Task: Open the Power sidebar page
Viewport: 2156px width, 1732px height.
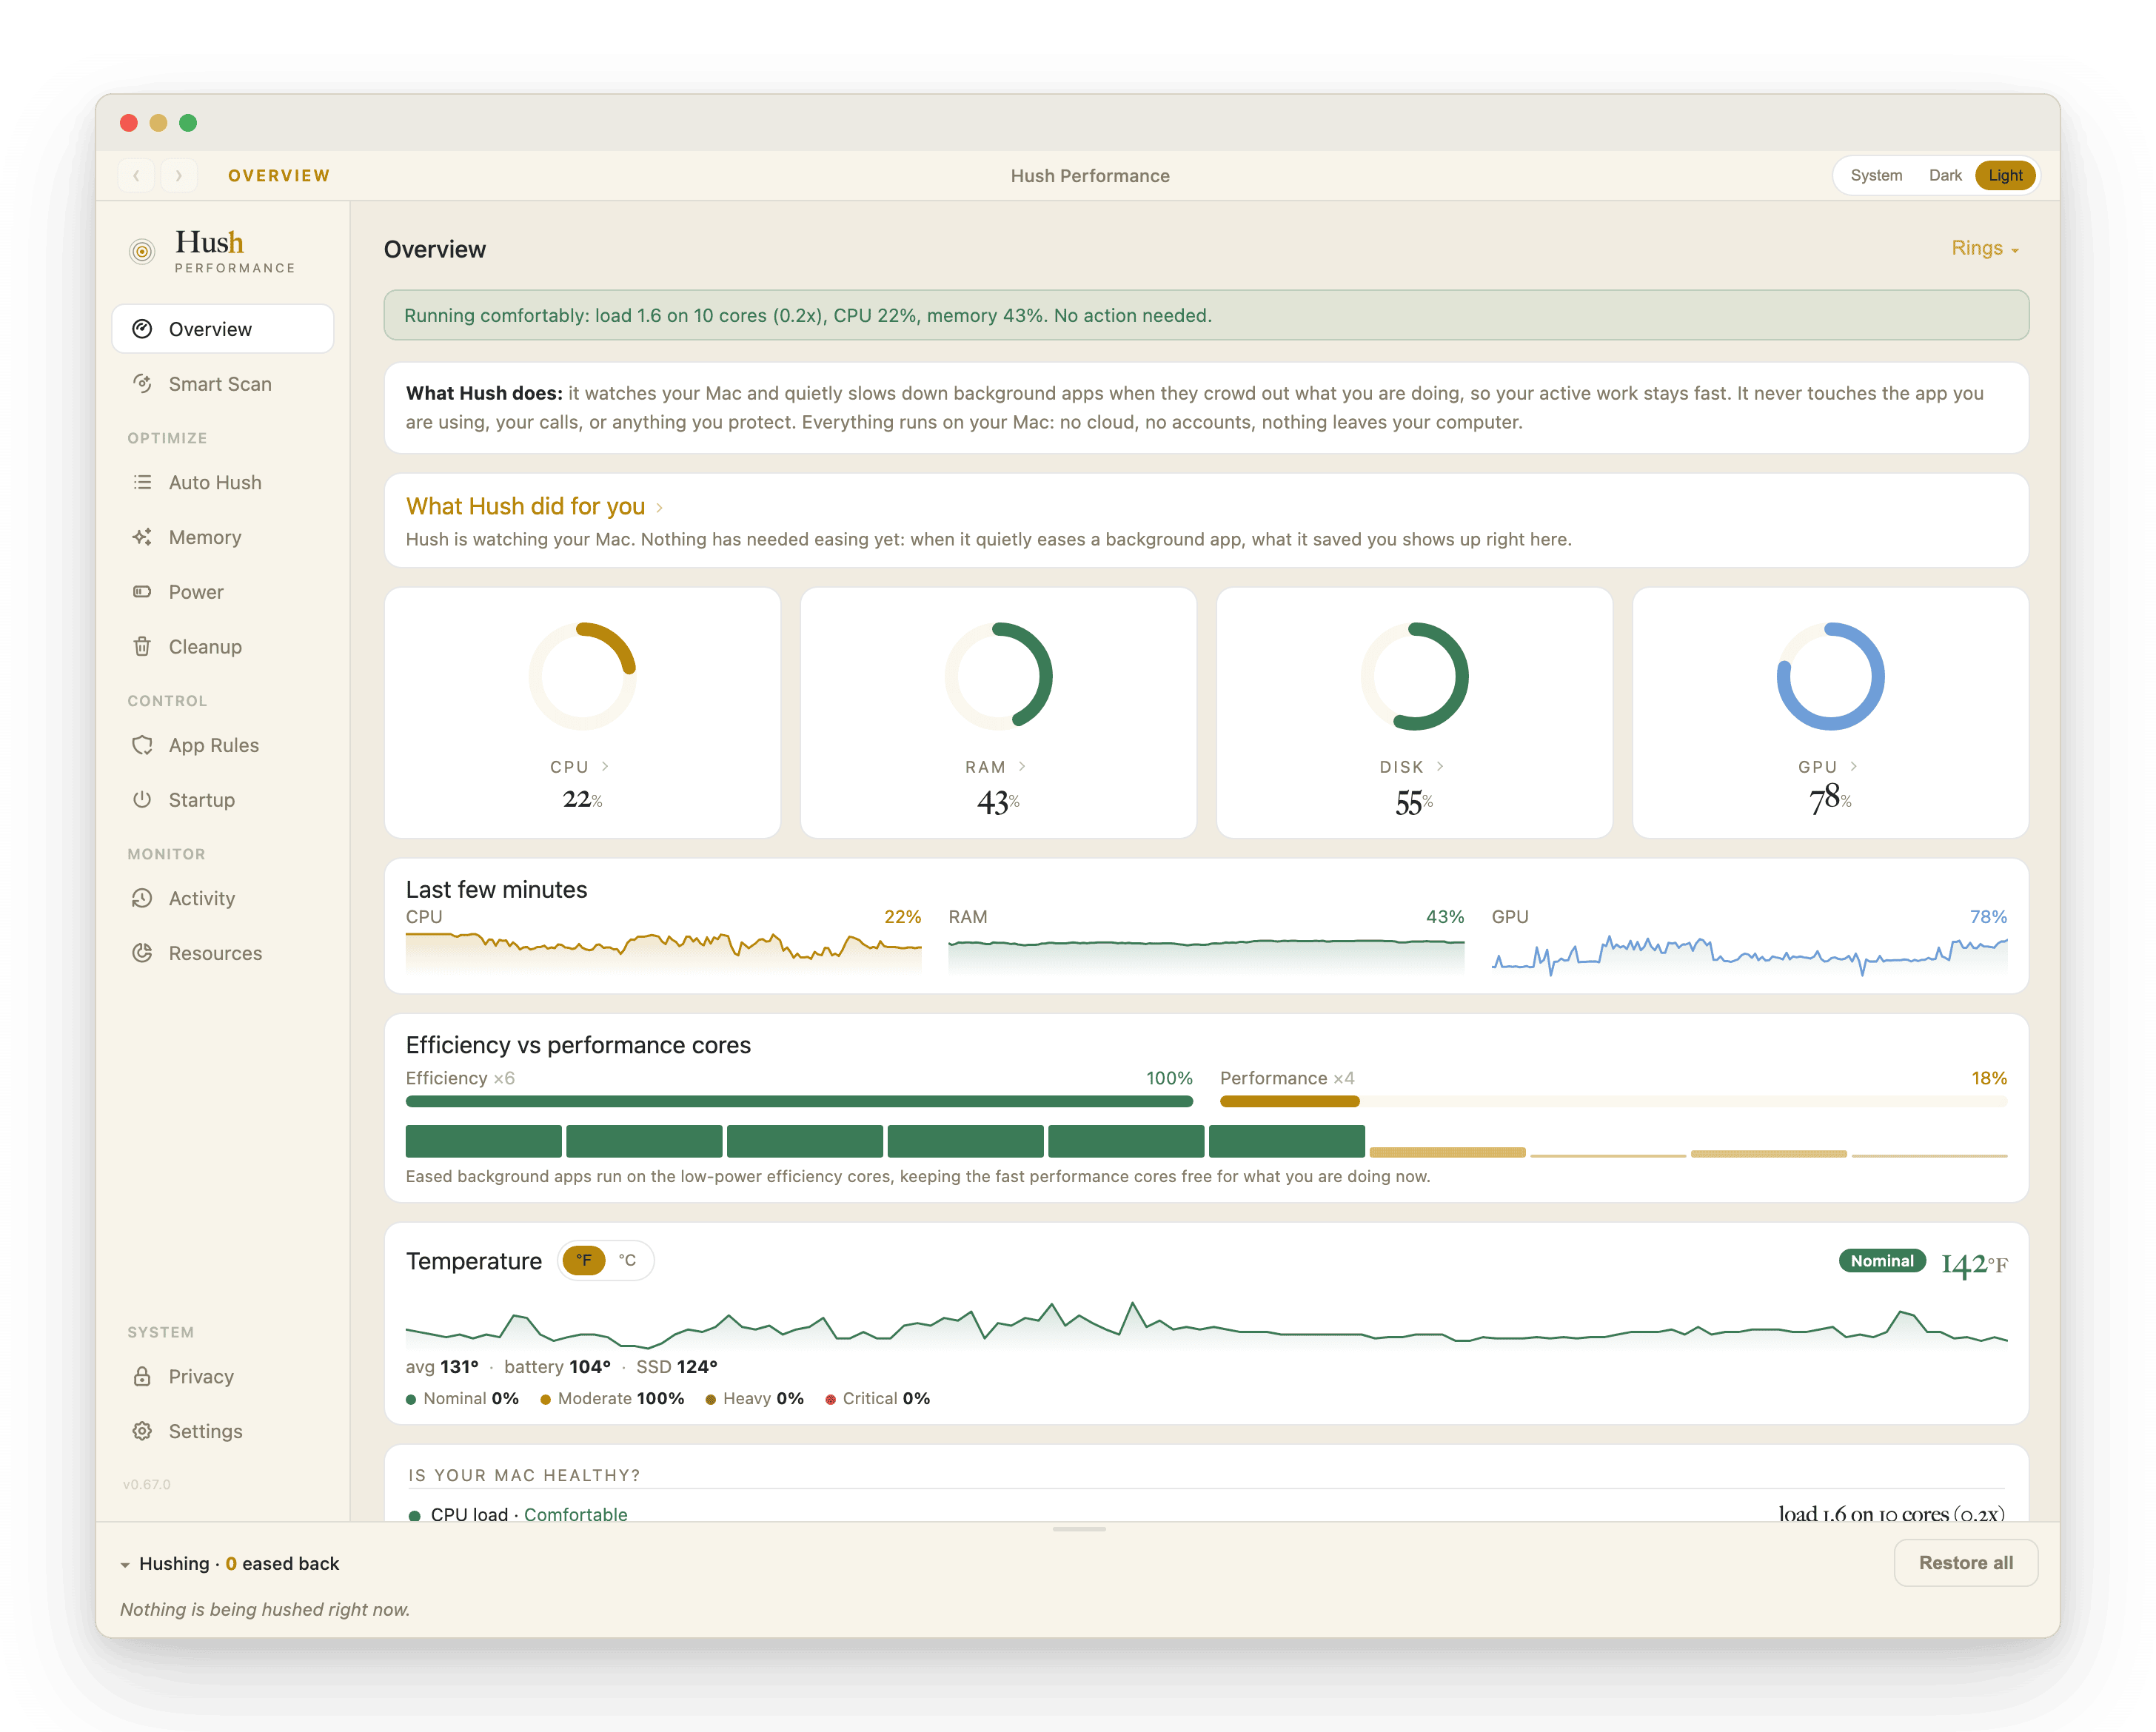Action: point(223,592)
